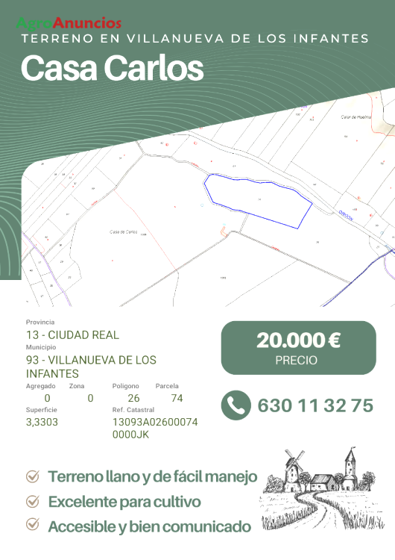Screen dimensions: 395x560
Task: Click the green phone icon
Action: pos(236,405)
